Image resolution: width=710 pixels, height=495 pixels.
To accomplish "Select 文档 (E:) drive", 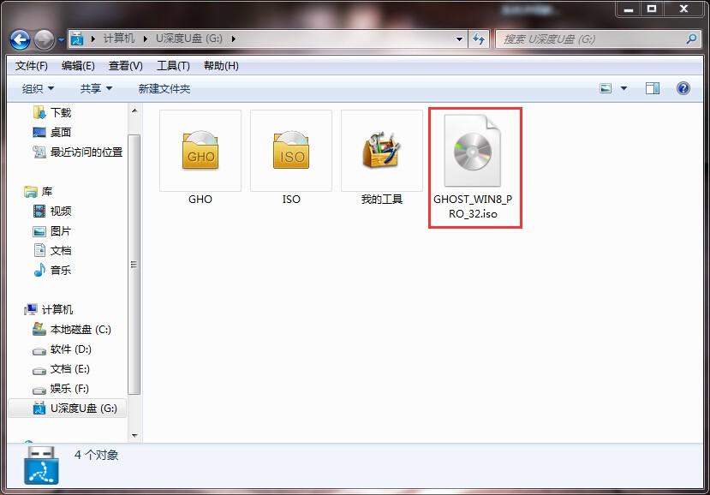I will [61, 369].
